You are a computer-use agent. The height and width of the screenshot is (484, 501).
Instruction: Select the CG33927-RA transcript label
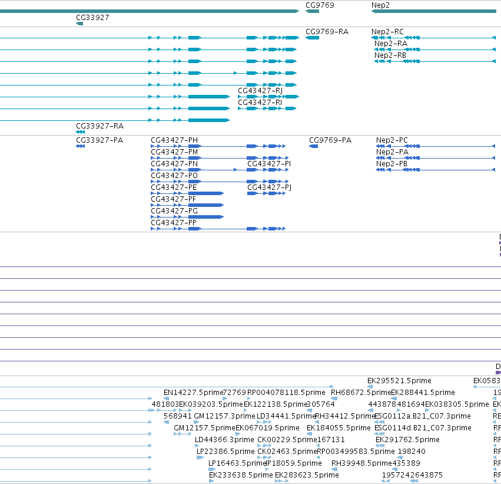pos(99,126)
